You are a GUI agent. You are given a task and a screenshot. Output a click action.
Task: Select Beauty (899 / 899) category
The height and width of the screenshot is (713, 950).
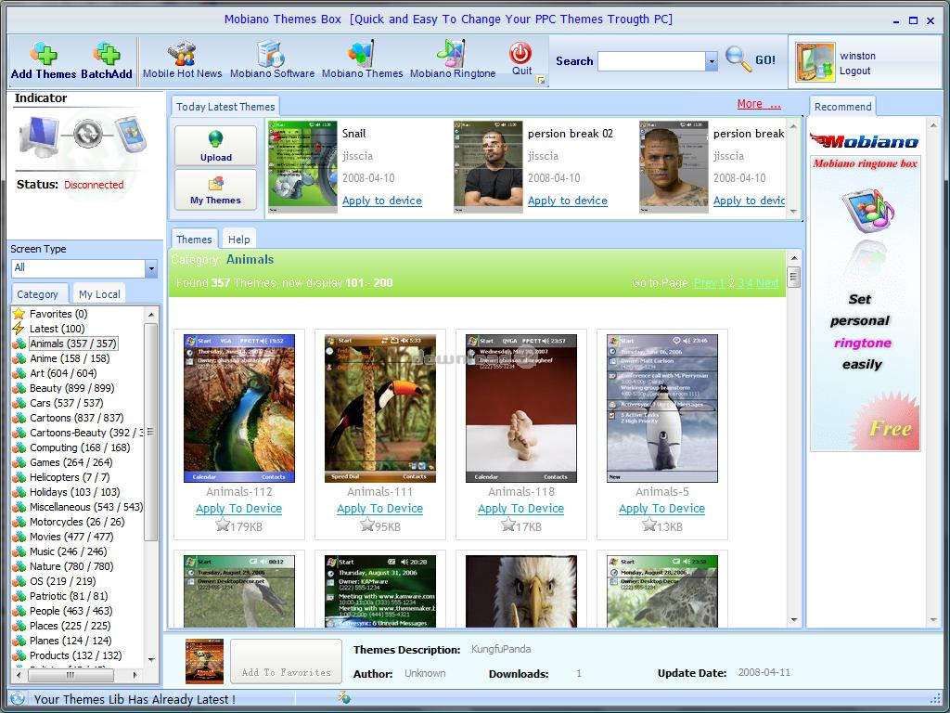coord(72,388)
